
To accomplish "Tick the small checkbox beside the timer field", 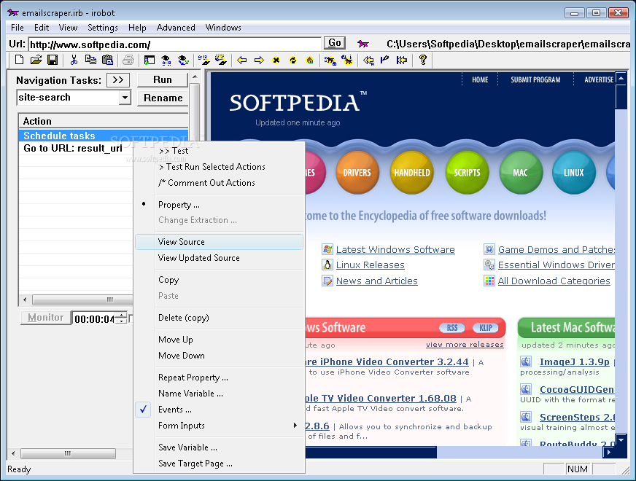I will pyautogui.click(x=131, y=319).
